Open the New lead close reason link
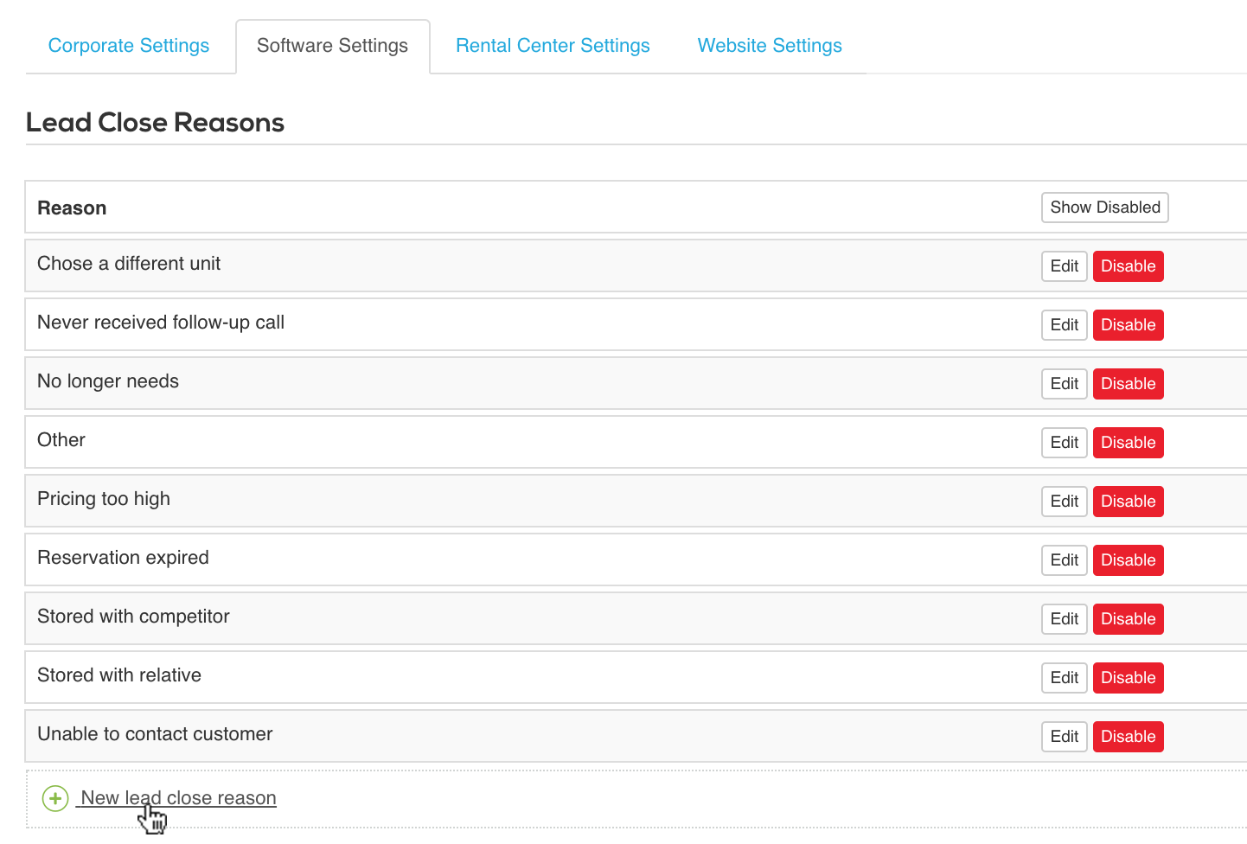Screen dimensions: 1247x844 click(176, 797)
